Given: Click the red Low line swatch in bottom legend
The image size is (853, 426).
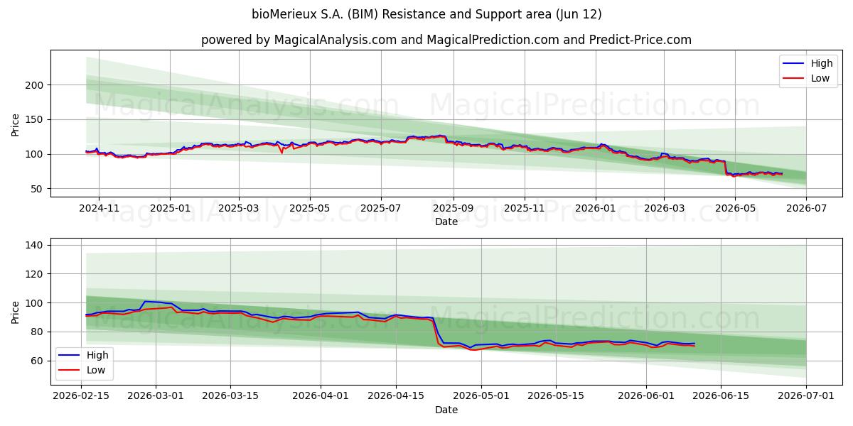Looking at the screenshot, I should 70,370.
